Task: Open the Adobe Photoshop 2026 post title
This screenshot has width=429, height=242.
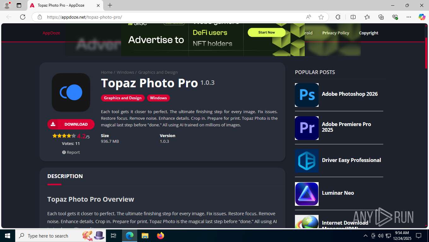Action: 350,94
